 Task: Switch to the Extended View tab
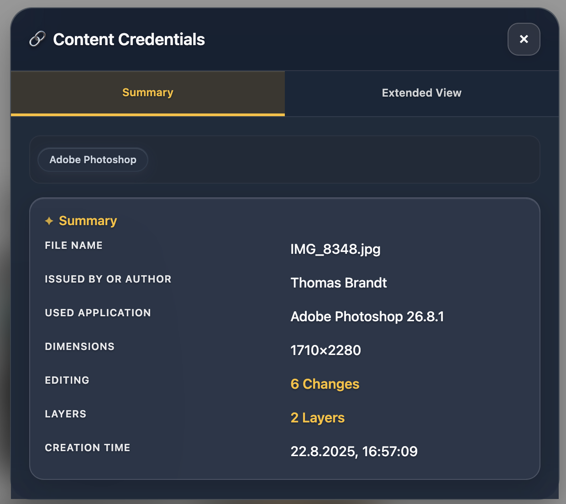[422, 93]
